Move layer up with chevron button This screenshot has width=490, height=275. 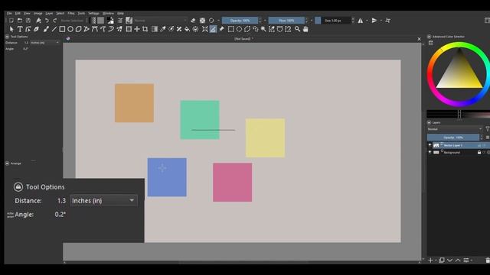click(x=458, y=260)
